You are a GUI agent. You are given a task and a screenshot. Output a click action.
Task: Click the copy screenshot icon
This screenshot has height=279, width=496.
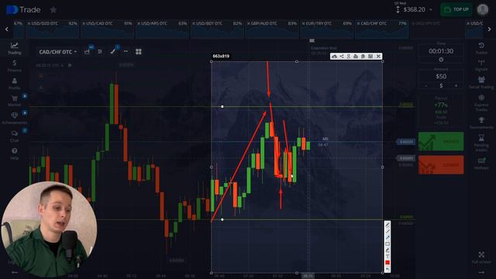click(363, 57)
